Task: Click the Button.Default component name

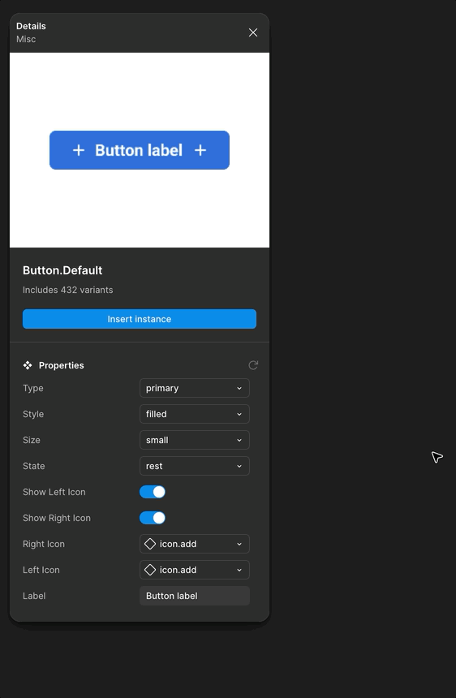Action: point(62,270)
